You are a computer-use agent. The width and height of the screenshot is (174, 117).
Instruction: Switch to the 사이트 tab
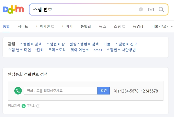click(23, 26)
